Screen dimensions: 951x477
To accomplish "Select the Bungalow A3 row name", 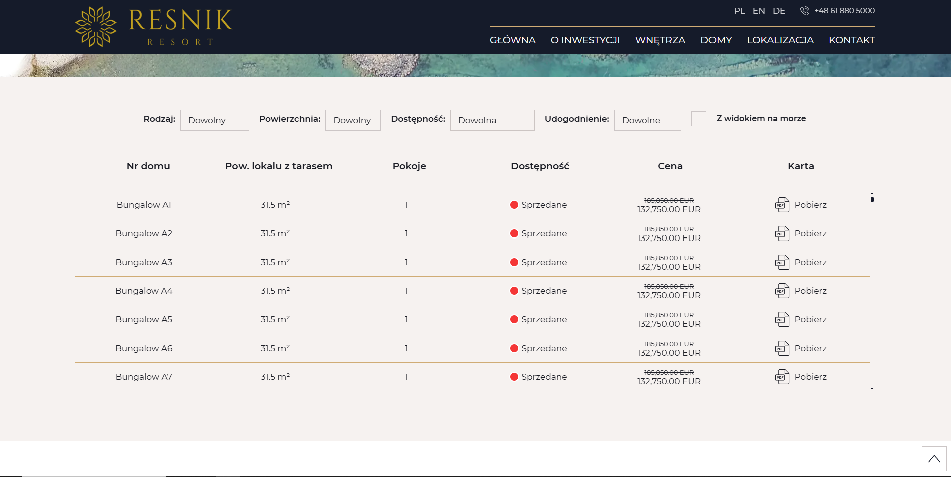I will (x=144, y=262).
